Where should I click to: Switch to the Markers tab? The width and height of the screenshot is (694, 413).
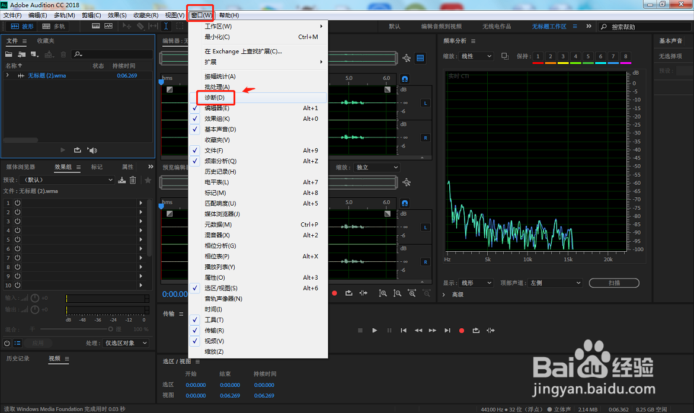click(x=97, y=167)
